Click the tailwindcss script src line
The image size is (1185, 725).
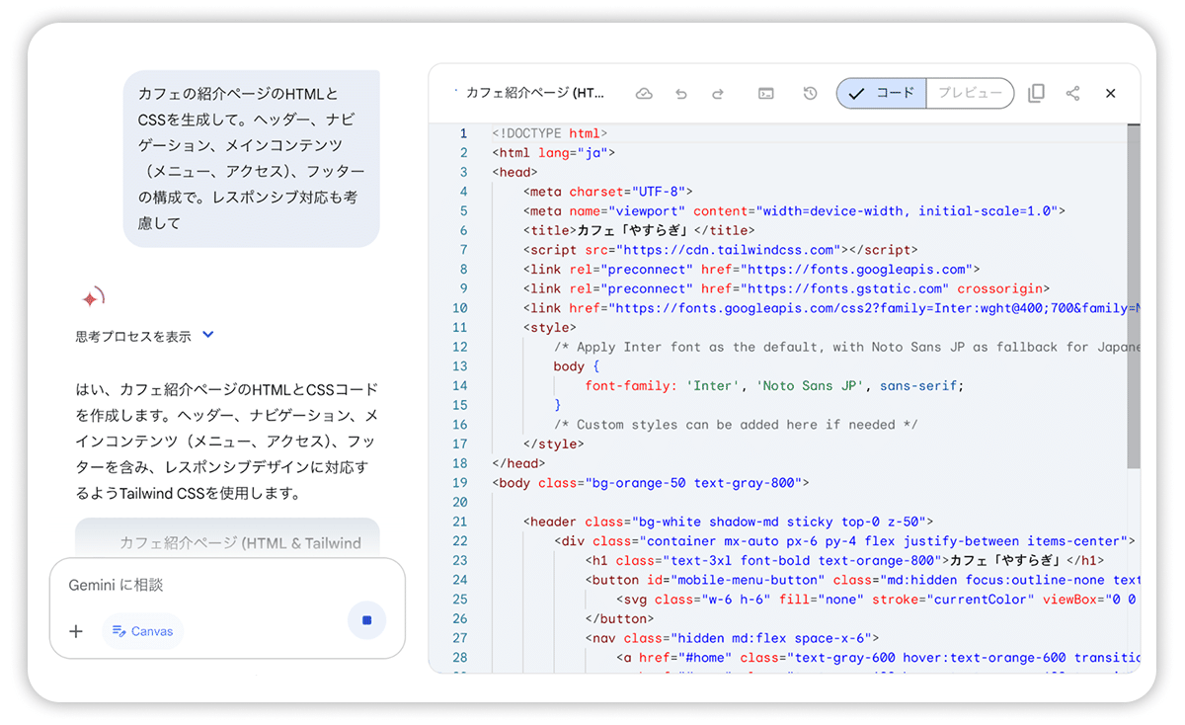(x=721, y=250)
